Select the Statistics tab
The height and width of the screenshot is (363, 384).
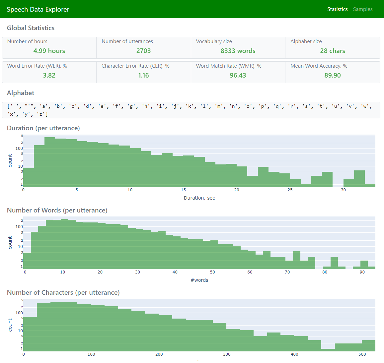click(337, 9)
